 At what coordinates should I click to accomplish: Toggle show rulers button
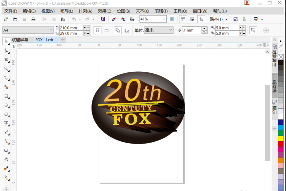coord(183,19)
